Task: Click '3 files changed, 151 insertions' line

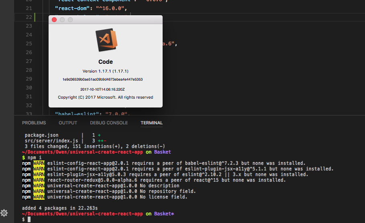Action: click(x=95, y=146)
